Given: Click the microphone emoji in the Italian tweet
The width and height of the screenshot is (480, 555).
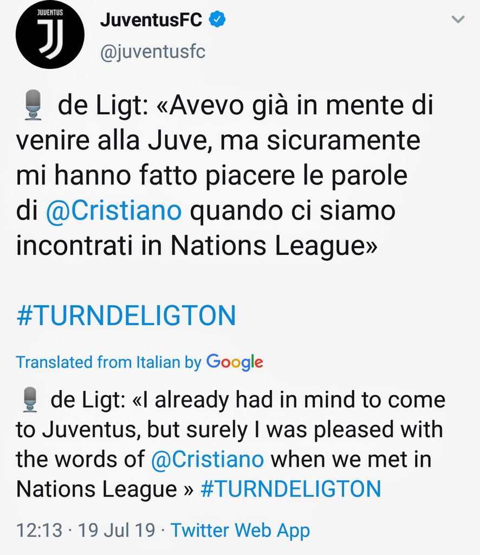Looking at the screenshot, I should pyautogui.click(x=34, y=105).
